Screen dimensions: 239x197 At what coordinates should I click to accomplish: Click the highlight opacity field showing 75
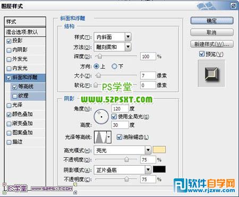148,160
